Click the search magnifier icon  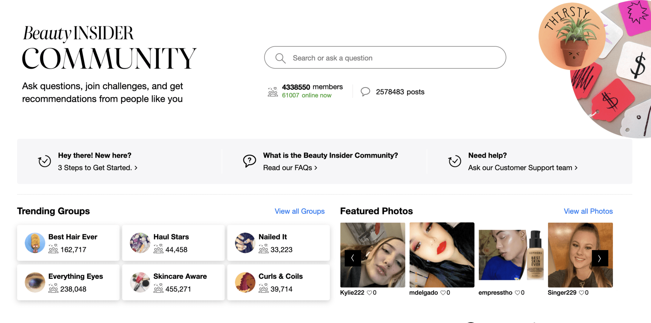point(280,58)
